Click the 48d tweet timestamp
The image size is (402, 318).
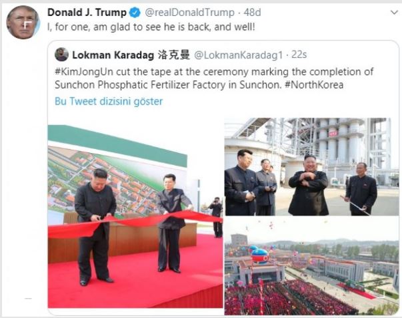pyautogui.click(x=252, y=12)
